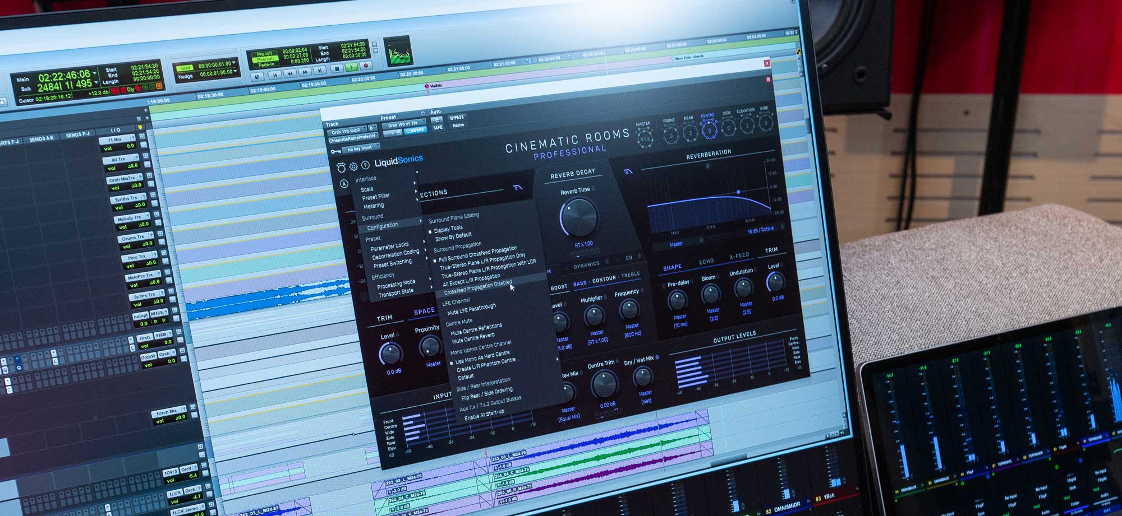Screen dimensions: 1122x516
Task: Toggle the Post-roll button
Action: tap(265, 59)
